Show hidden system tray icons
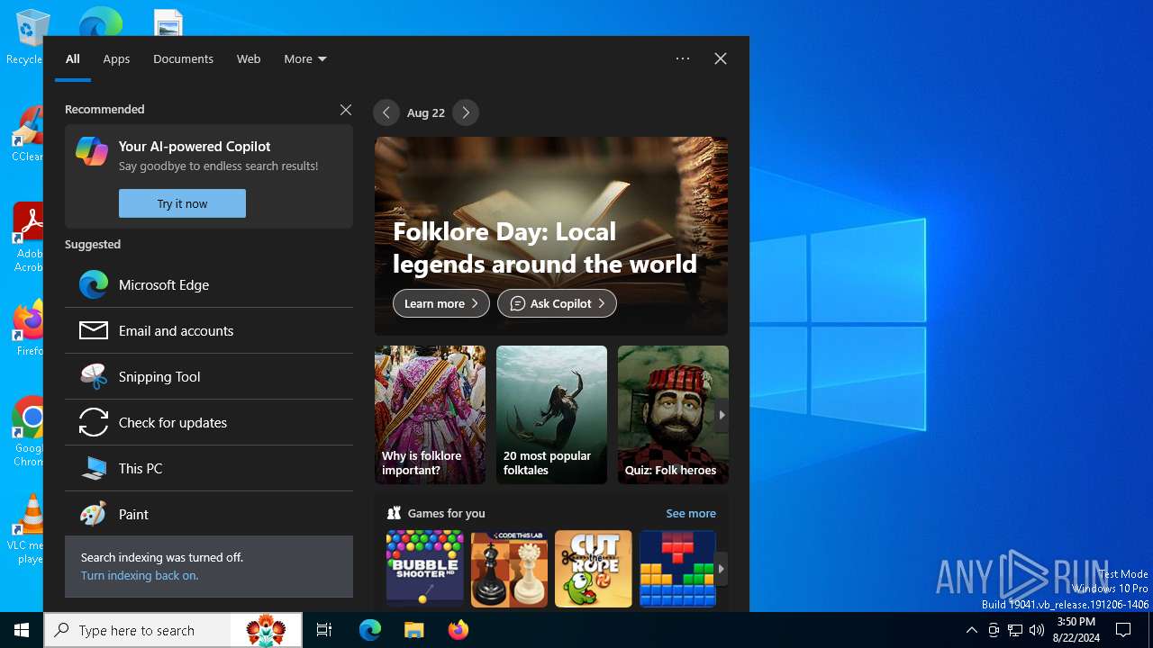This screenshot has height=648, width=1153. (971, 630)
